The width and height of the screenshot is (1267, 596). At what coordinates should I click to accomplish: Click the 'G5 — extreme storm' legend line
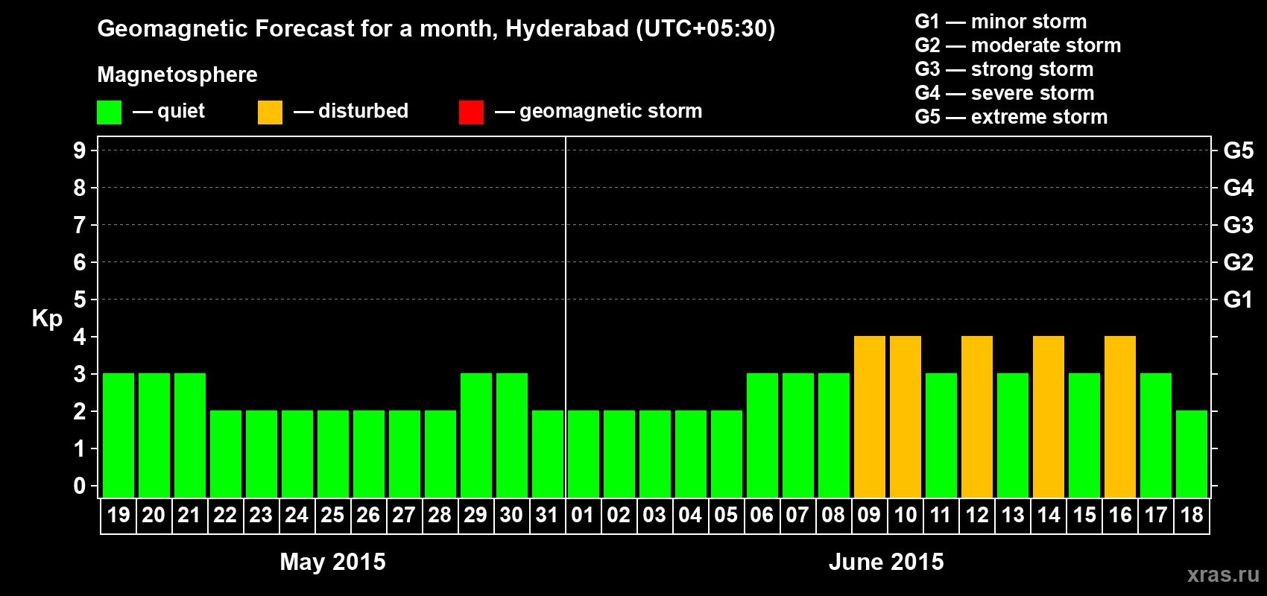coord(1011,117)
